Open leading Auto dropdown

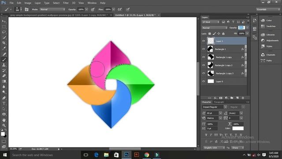pyautogui.click(x=241, y=113)
